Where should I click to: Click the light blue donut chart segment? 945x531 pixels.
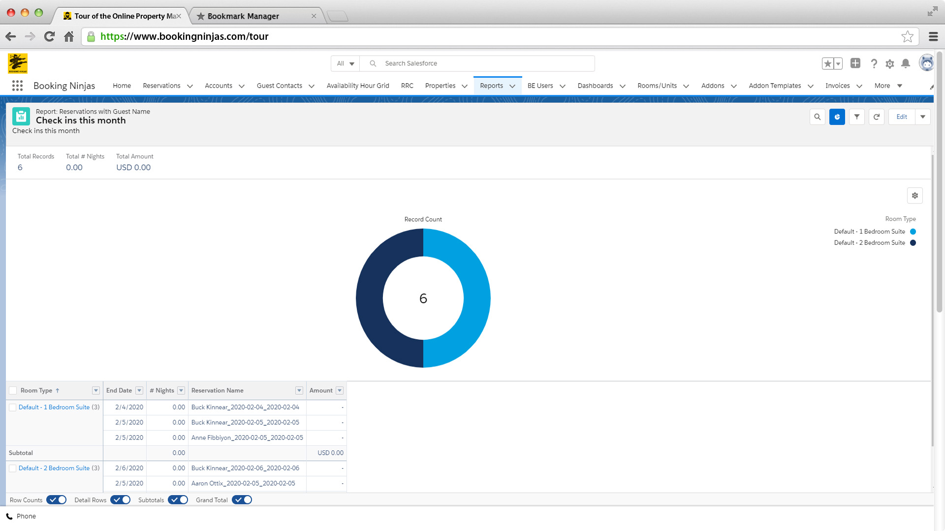click(476, 298)
